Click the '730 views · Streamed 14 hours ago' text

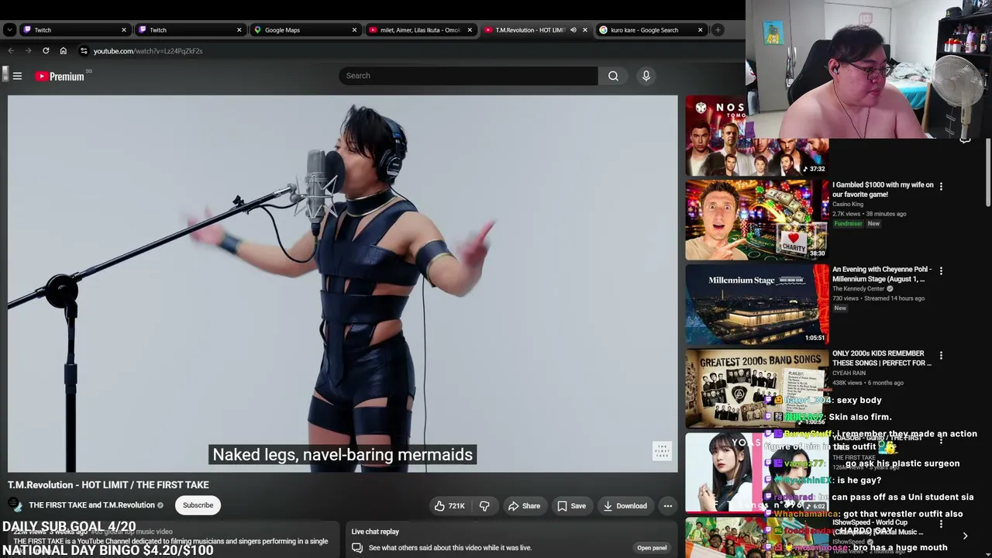[878, 298]
